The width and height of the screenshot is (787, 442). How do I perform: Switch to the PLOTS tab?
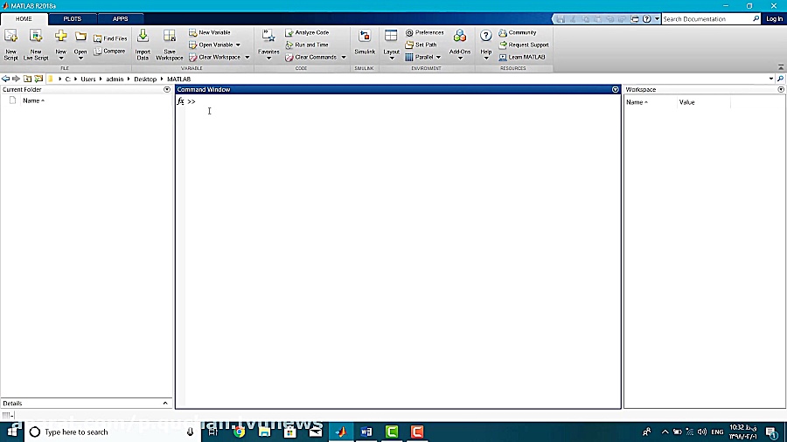tap(73, 19)
